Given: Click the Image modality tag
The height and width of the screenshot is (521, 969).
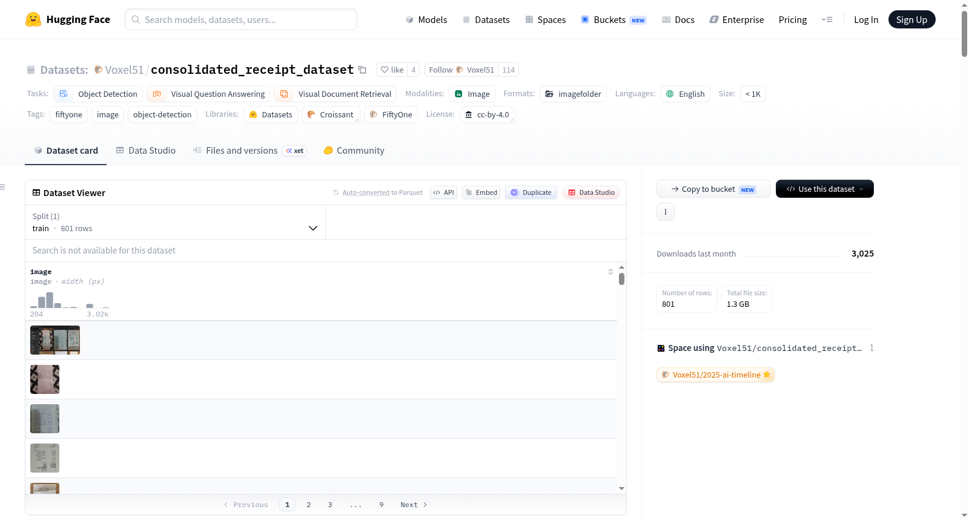Looking at the screenshot, I should click(472, 94).
